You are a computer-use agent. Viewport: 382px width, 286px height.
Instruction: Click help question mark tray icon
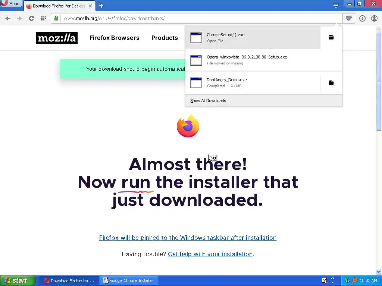324,280
